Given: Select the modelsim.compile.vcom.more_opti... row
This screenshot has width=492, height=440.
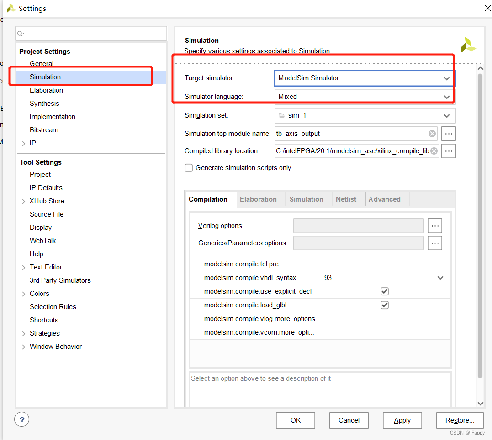Looking at the screenshot, I should coord(320,332).
